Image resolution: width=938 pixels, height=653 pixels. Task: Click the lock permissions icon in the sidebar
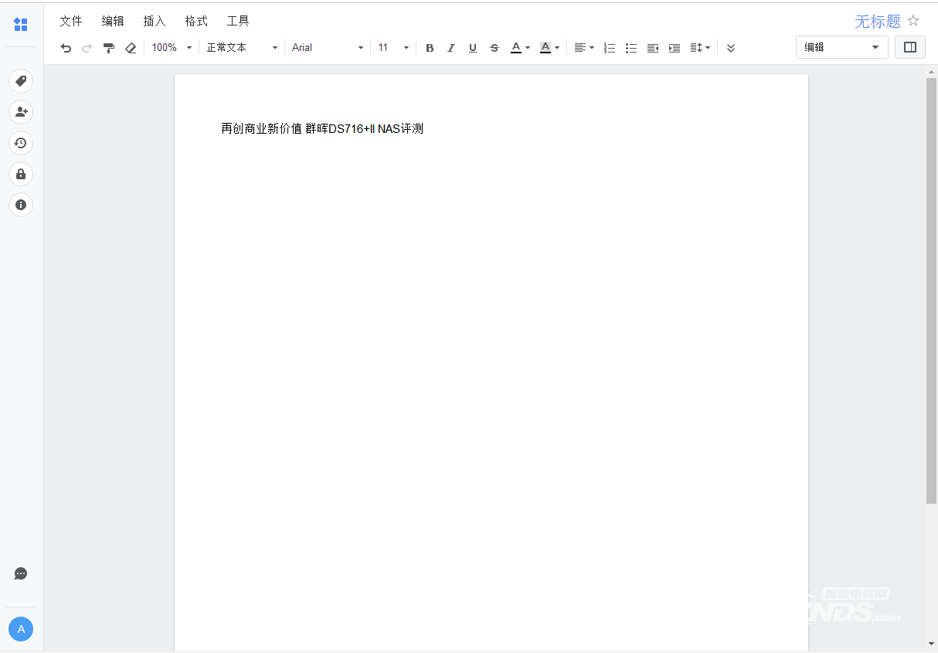click(x=21, y=174)
